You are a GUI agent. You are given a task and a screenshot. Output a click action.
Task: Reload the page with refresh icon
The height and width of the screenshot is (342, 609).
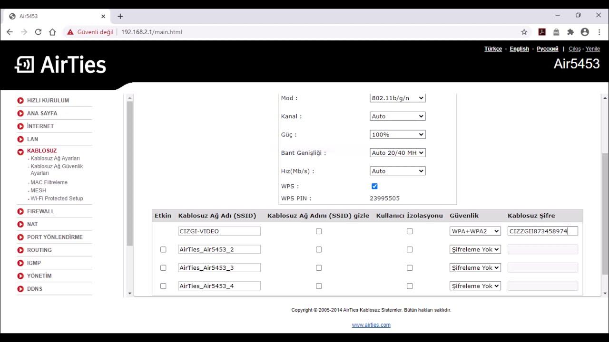38,32
